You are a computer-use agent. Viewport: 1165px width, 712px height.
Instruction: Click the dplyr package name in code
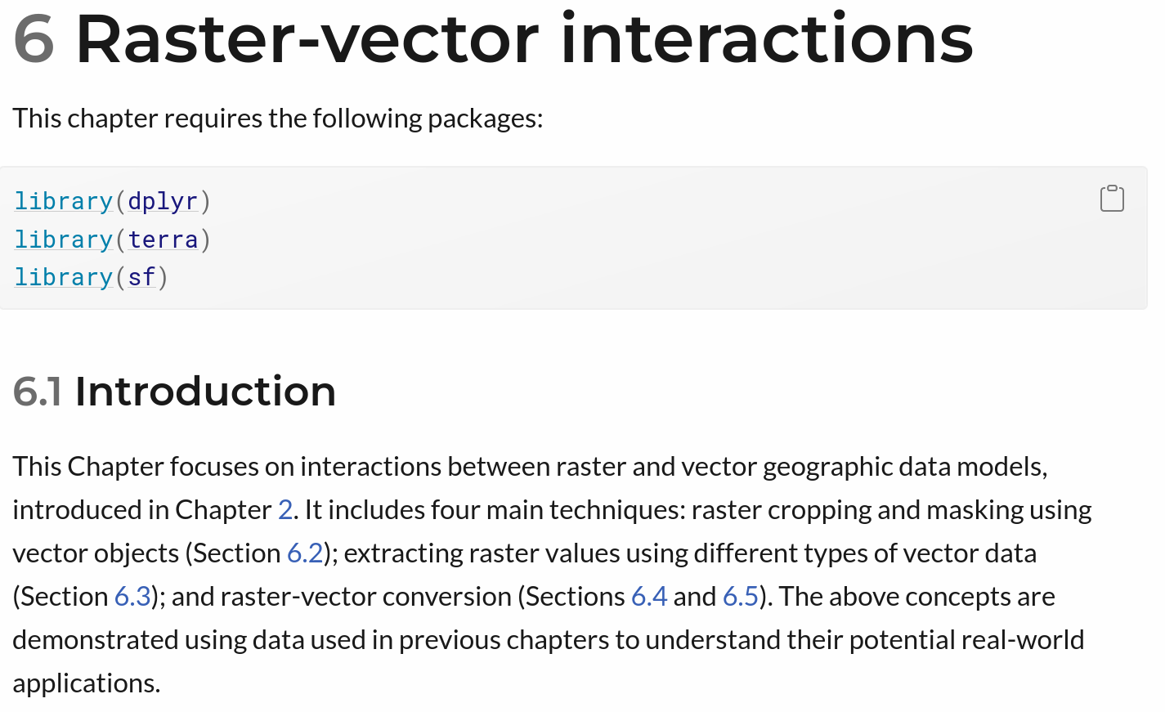163,201
